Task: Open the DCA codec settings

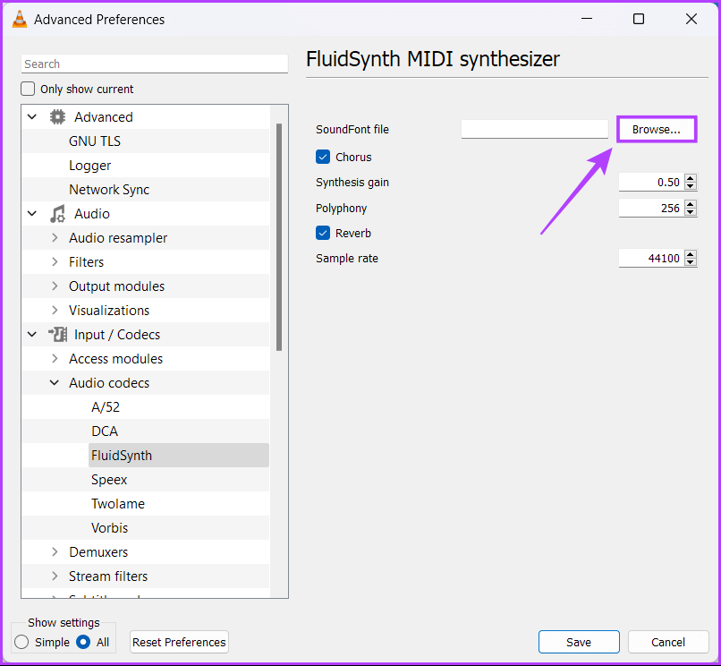Action: coord(105,431)
